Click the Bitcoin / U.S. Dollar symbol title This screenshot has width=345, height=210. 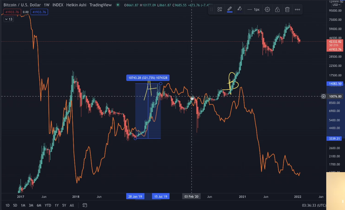tap(22, 5)
